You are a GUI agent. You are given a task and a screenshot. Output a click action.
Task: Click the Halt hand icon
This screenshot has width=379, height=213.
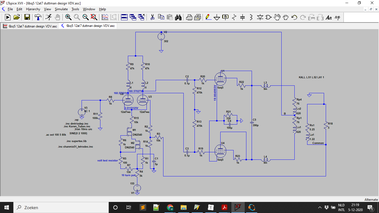pyautogui.click(x=57, y=17)
